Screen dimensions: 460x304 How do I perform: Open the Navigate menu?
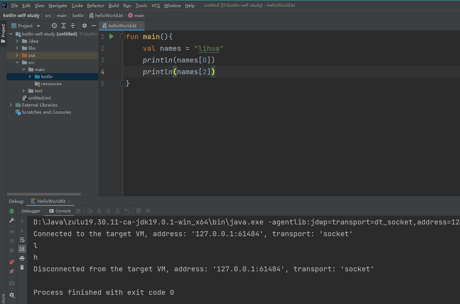pyautogui.click(x=58, y=5)
